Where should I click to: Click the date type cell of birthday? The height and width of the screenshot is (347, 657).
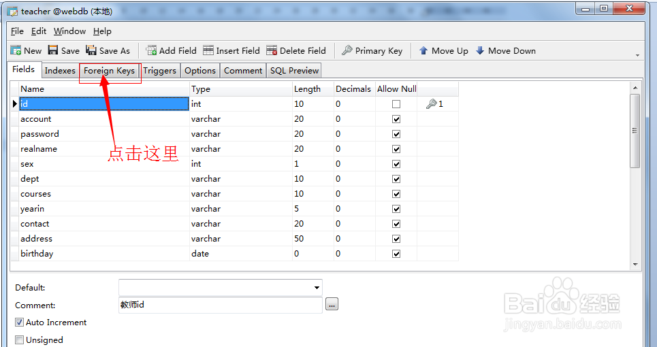tap(241, 254)
